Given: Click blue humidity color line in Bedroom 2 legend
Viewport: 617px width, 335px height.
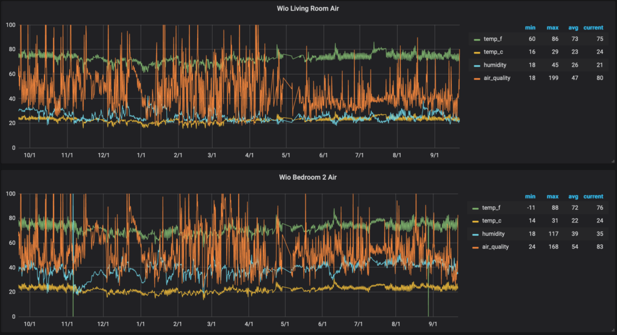Looking at the screenshot, I should (477, 234).
